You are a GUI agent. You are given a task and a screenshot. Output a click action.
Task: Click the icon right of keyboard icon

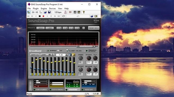[79, 12]
